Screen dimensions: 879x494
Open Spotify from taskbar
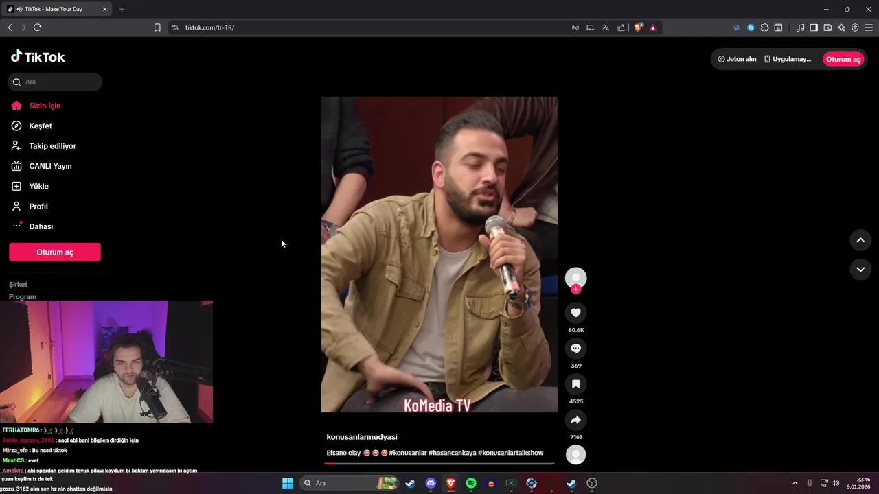(x=471, y=483)
